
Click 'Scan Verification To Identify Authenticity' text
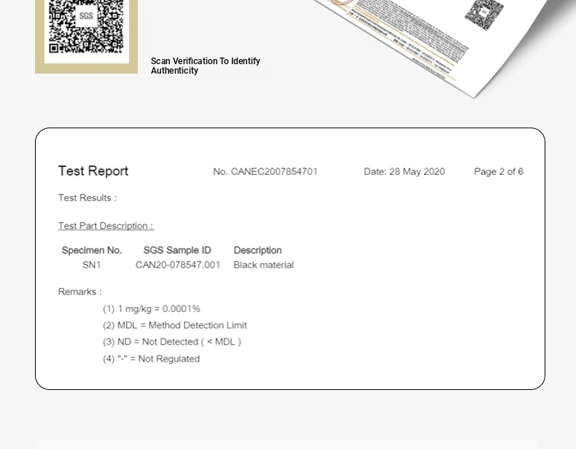tap(205, 66)
